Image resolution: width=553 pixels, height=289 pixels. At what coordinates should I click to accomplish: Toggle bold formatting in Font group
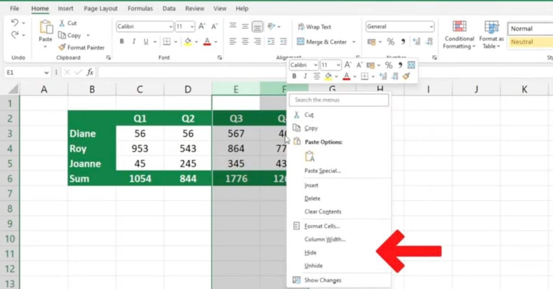pyautogui.click(x=122, y=41)
